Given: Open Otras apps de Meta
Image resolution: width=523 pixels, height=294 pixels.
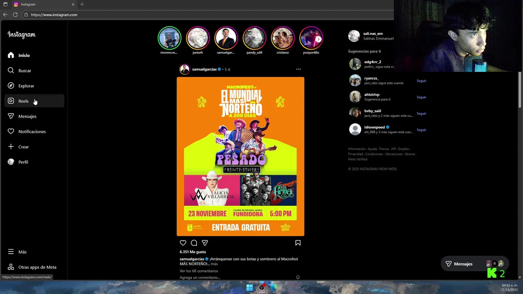Looking at the screenshot, I should 34,267.
